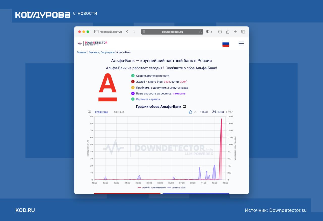Toggle the user complaints person icon
The image size is (323, 221).
(x=195, y=112)
